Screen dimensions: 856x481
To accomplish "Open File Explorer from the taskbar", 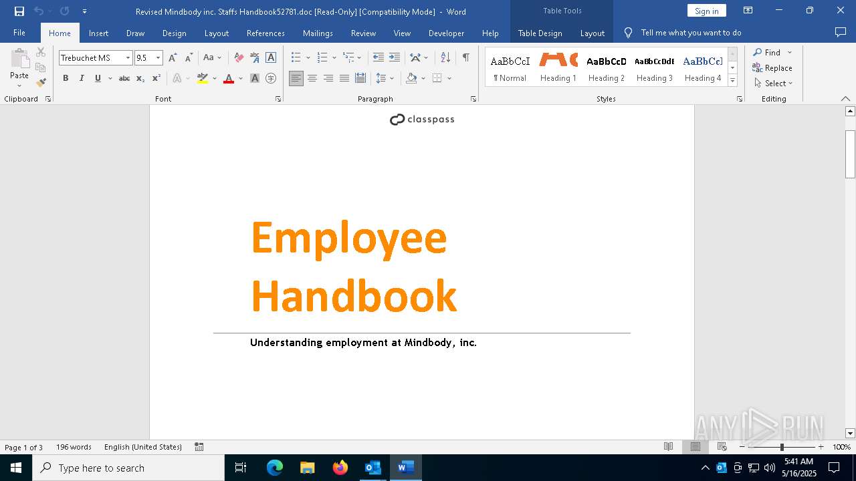I will 308,468.
